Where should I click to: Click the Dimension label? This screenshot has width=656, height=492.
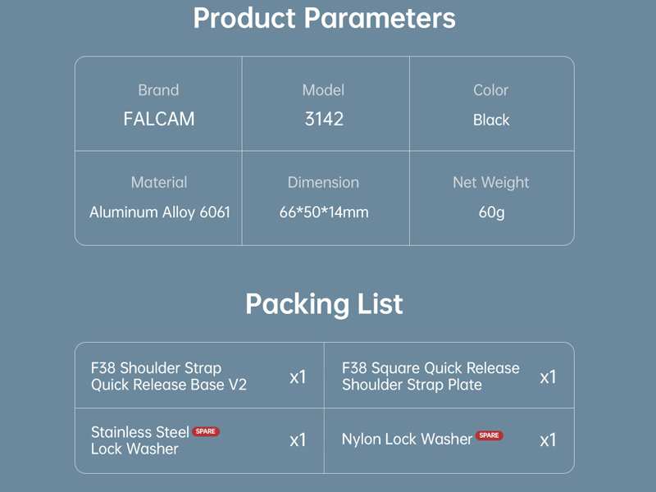point(323,183)
